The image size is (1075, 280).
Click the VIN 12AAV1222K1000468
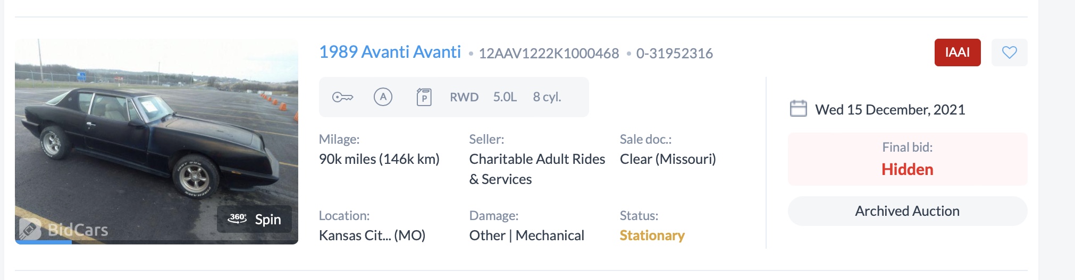pyautogui.click(x=549, y=54)
